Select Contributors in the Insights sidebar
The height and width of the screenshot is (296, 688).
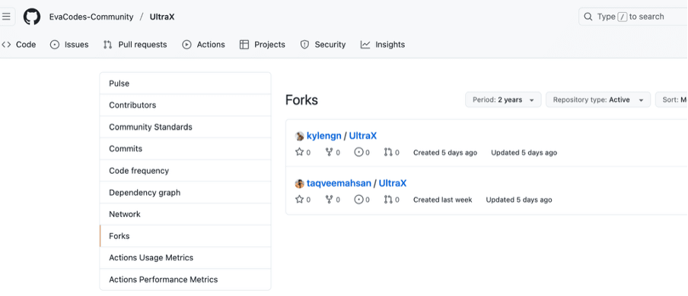tap(185, 105)
